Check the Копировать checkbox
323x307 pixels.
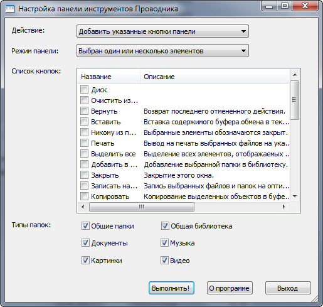(x=85, y=197)
